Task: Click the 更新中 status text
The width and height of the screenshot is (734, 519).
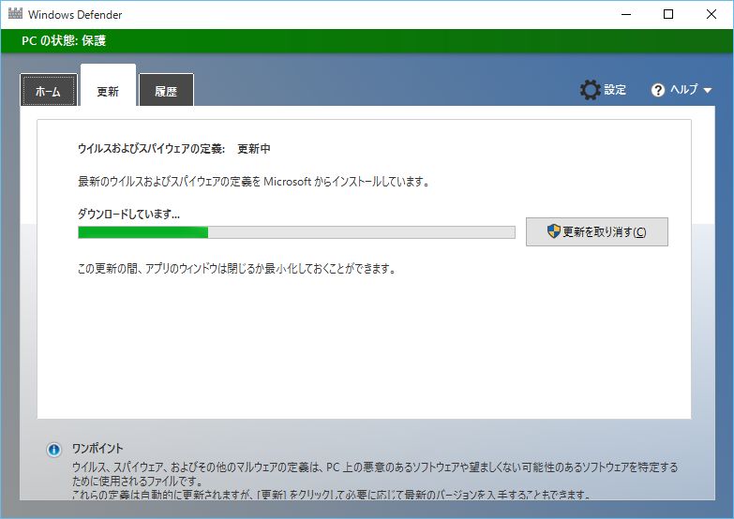Action: tap(254, 149)
